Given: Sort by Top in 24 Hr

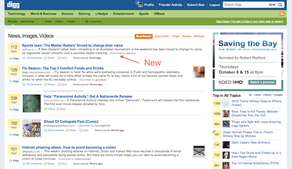Looking at the screenshot, I should tap(162, 36).
